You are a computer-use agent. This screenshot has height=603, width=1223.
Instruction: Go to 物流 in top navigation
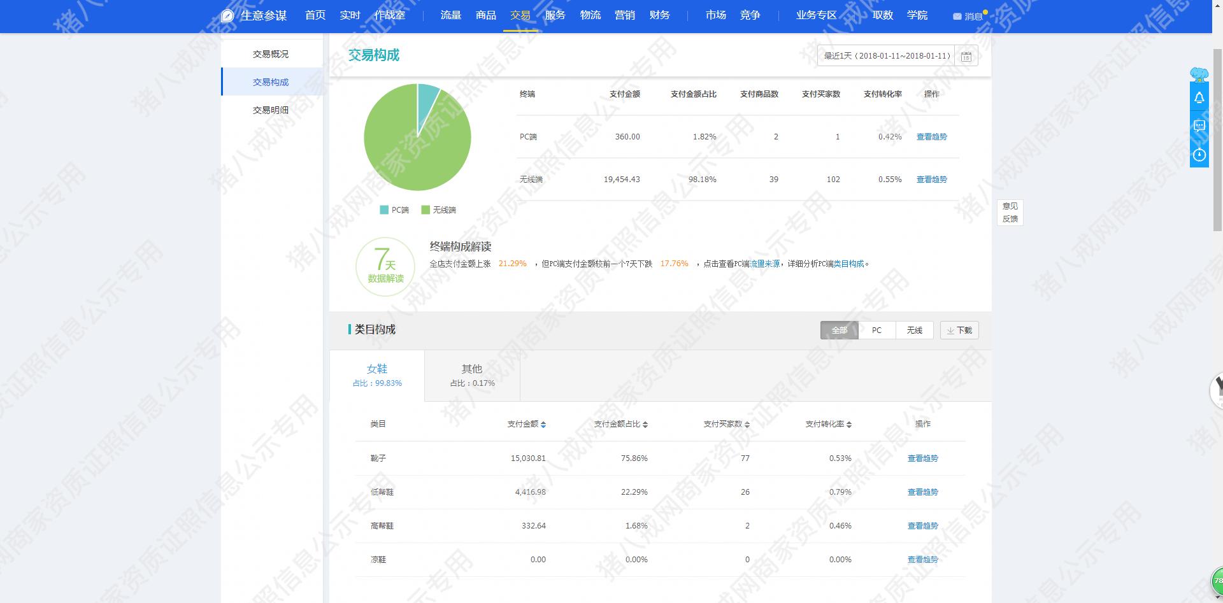[590, 15]
